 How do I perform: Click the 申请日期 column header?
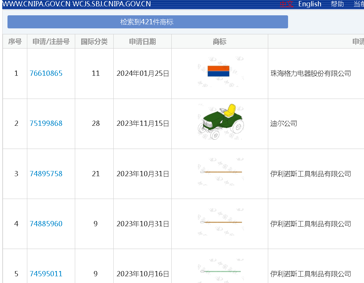143,41
